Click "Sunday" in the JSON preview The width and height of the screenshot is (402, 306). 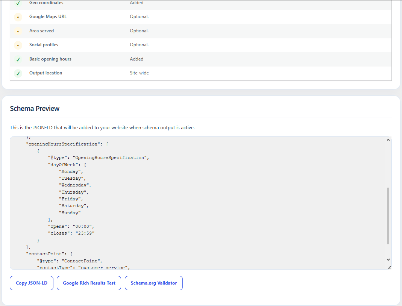(70, 213)
